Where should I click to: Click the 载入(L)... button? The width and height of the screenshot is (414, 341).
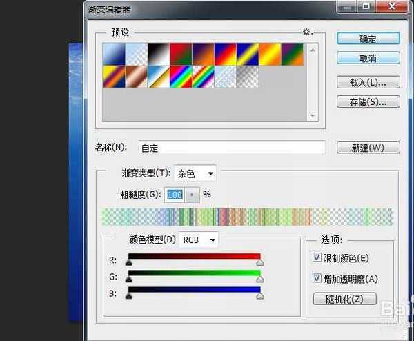(368, 83)
